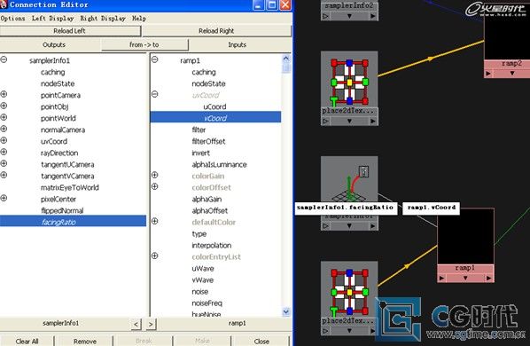530x346 pixels.
Task: Open the down-arrow menu on the upper place2dTexture node
Action: (349, 121)
